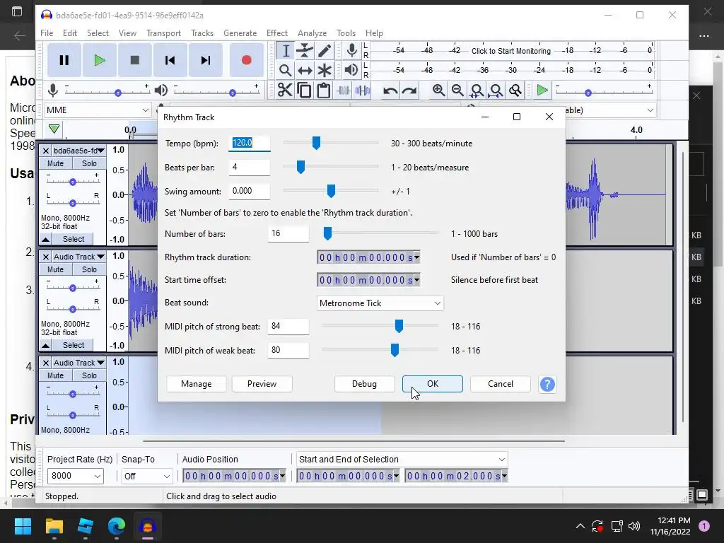
Task: Select the Selection (I-beam) tool
Action: pos(286,51)
